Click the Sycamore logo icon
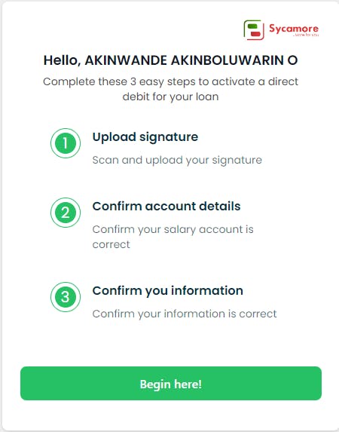339x432 pixels. [x=254, y=29]
